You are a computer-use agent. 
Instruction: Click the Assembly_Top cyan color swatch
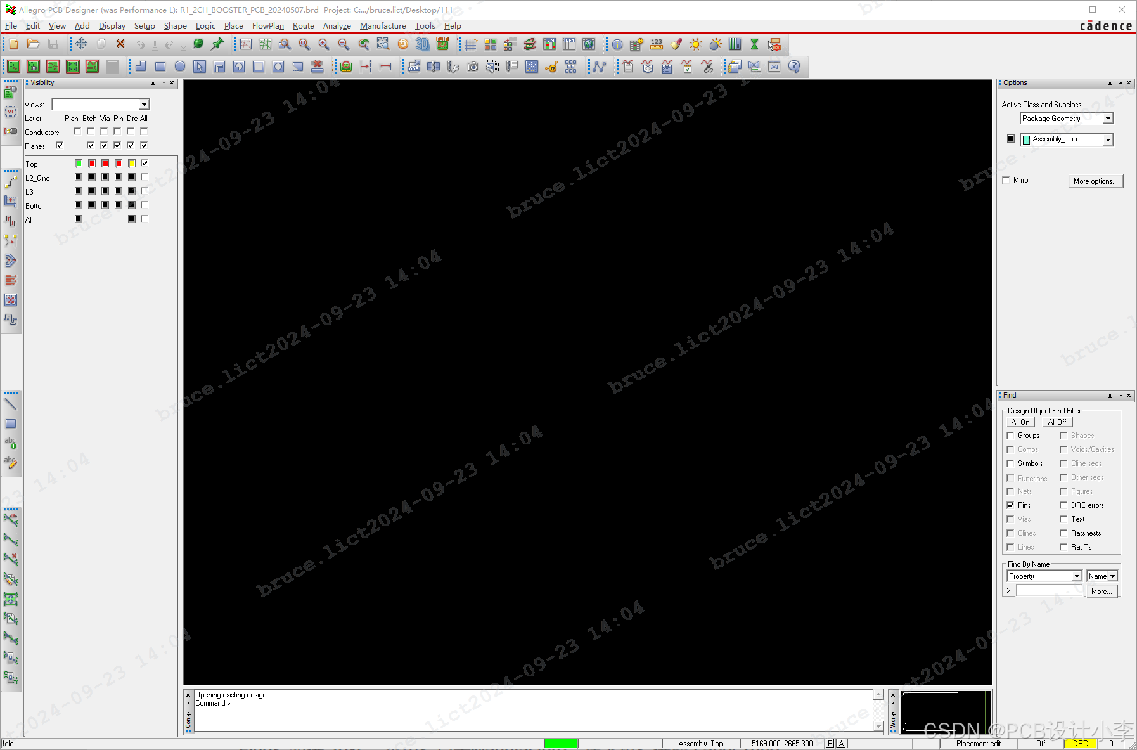[1027, 140]
